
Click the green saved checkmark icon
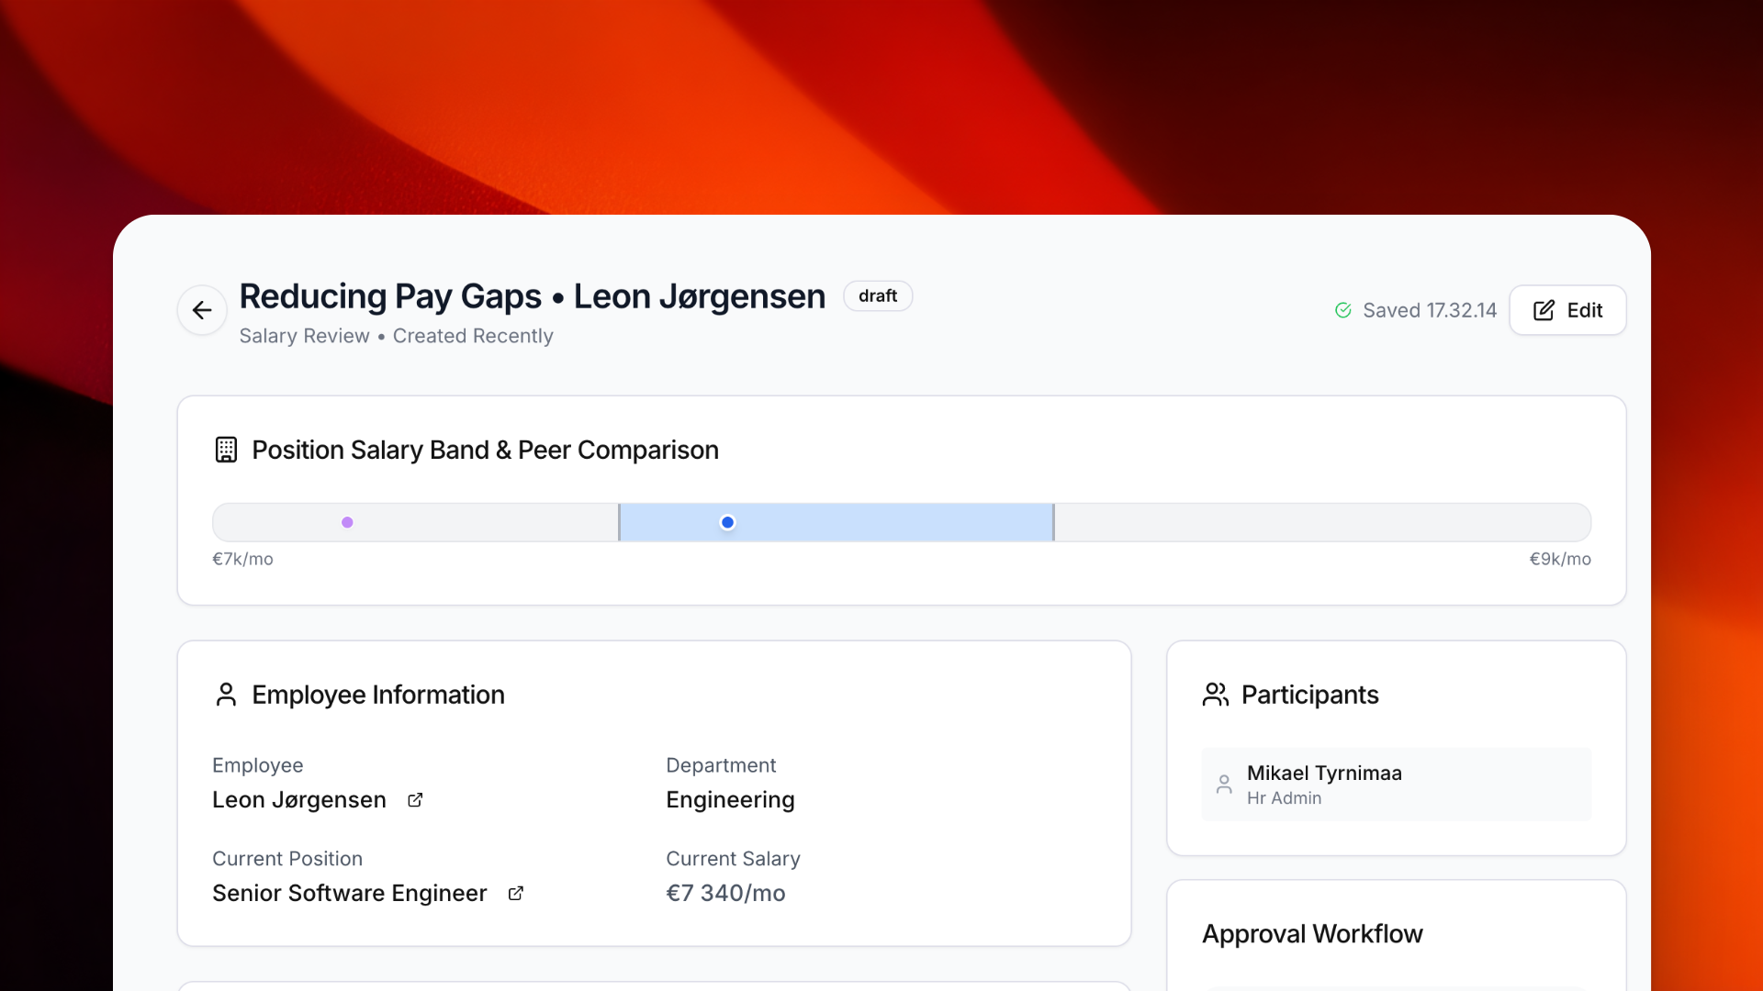tap(1342, 311)
